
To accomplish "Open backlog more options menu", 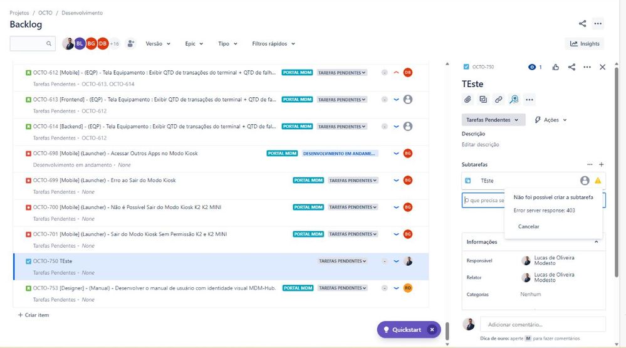I will (x=598, y=24).
